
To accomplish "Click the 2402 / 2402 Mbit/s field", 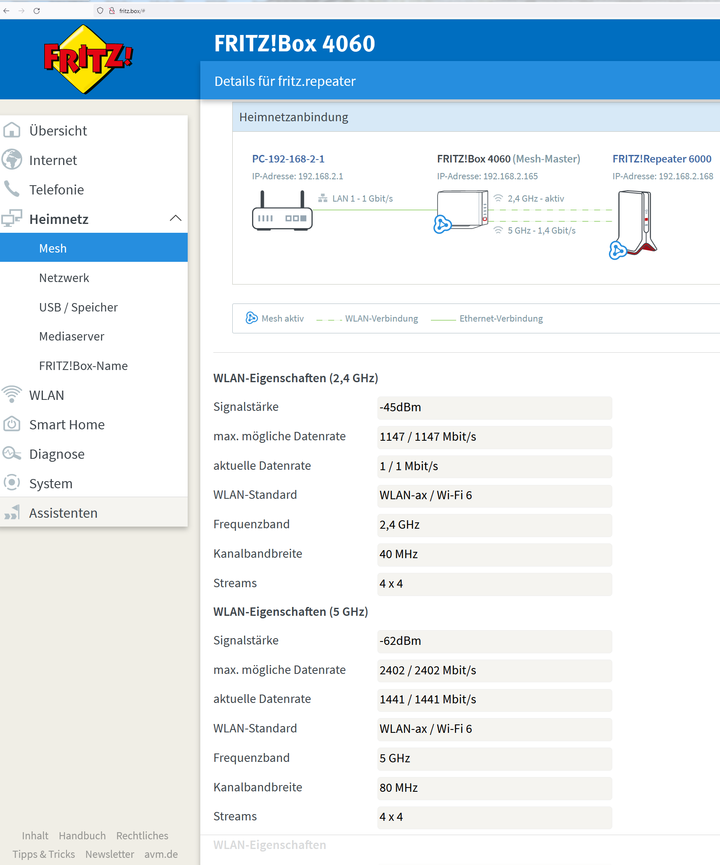I will click(494, 671).
